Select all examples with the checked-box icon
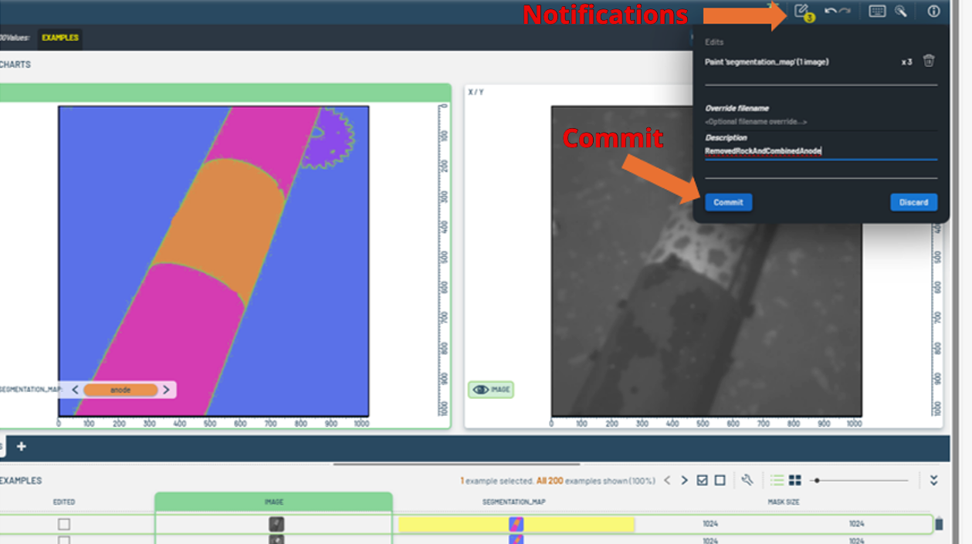Image resolution: width=972 pixels, height=544 pixels. point(702,480)
